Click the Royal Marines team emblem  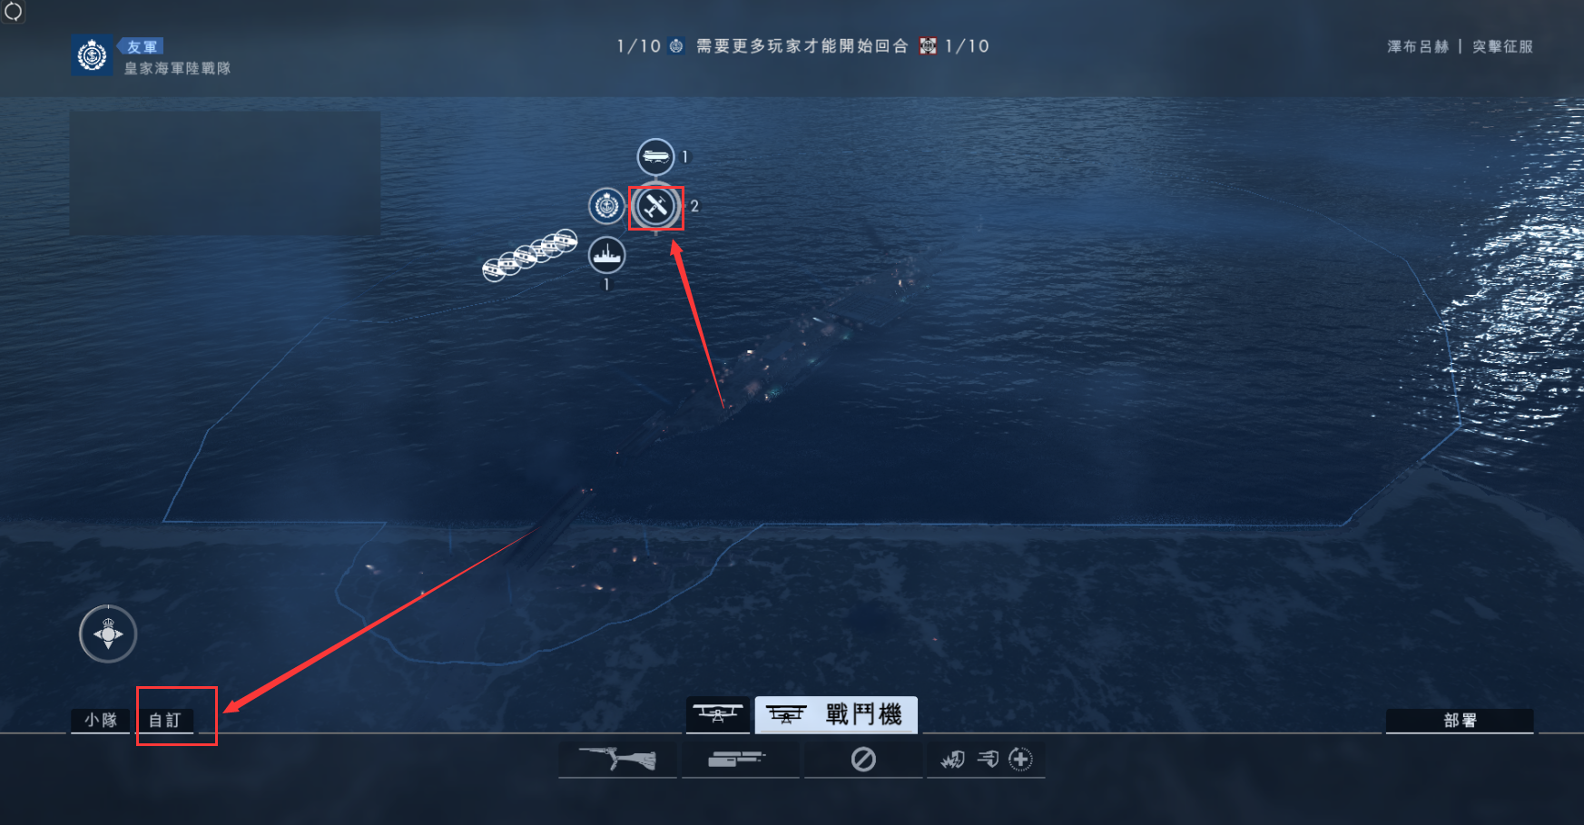[92, 56]
